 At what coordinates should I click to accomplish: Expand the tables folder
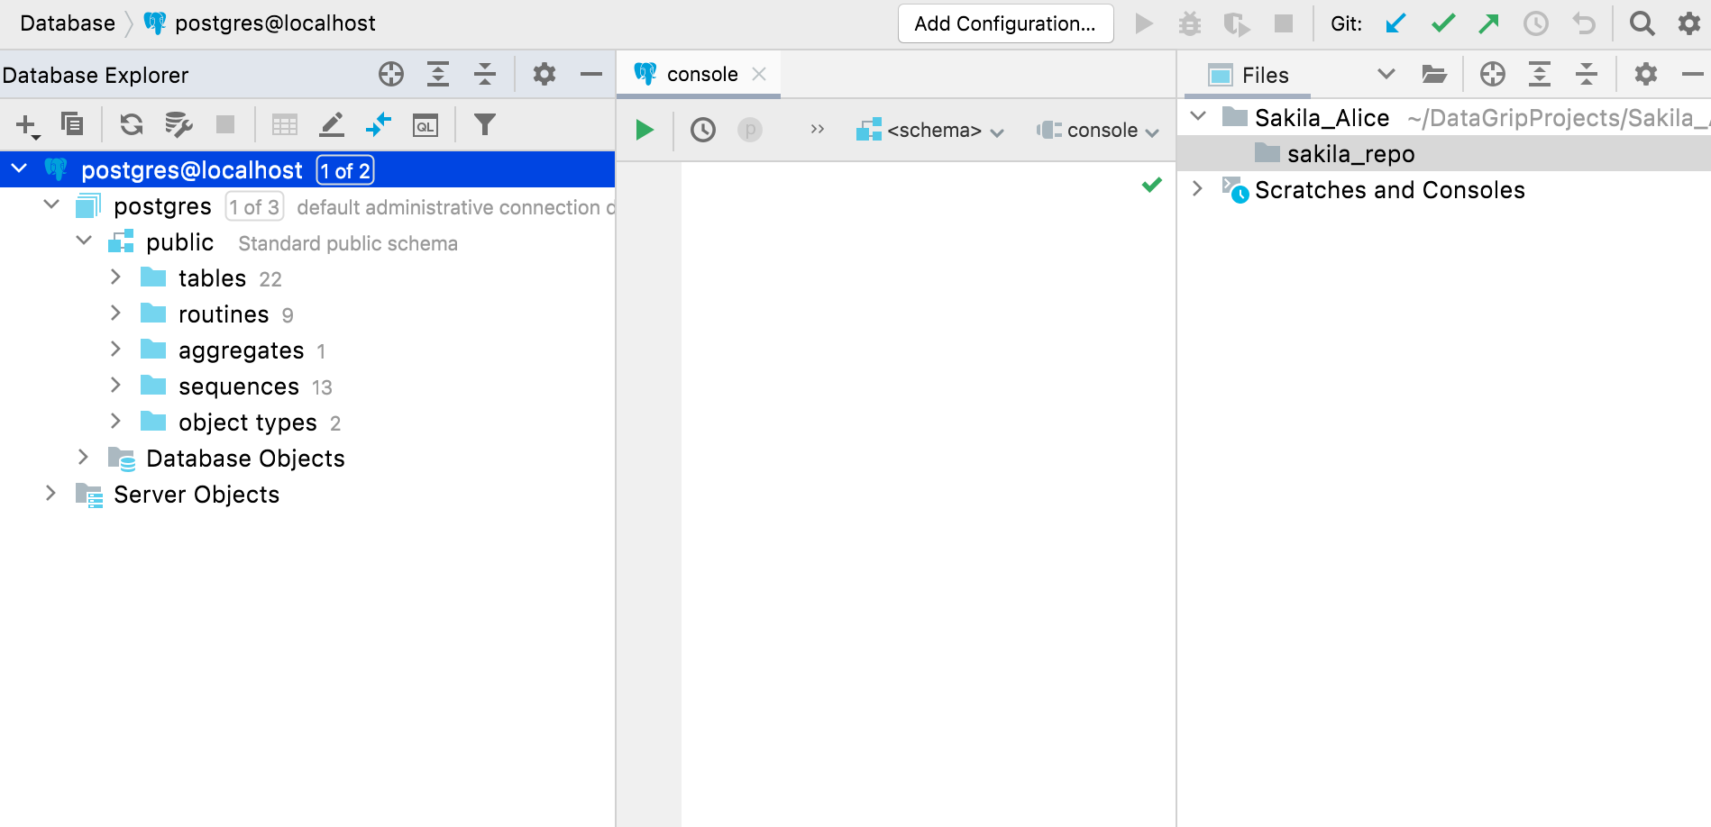pyautogui.click(x=115, y=277)
